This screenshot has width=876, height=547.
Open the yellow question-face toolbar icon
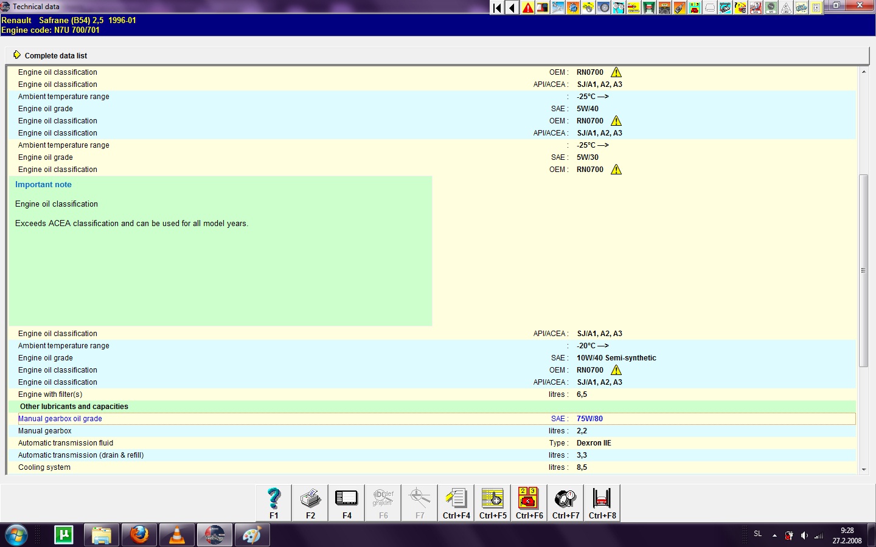click(740, 7)
